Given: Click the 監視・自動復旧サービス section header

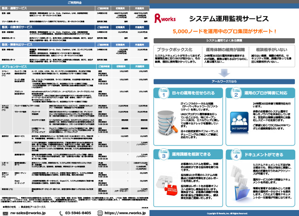Looking at the screenshot, I should click(x=47, y=27).
